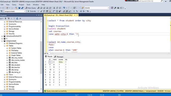Click the Object Explorer vertical scrollbar
The width and height of the screenshot is (171, 96).
pyautogui.click(x=41, y=58)
